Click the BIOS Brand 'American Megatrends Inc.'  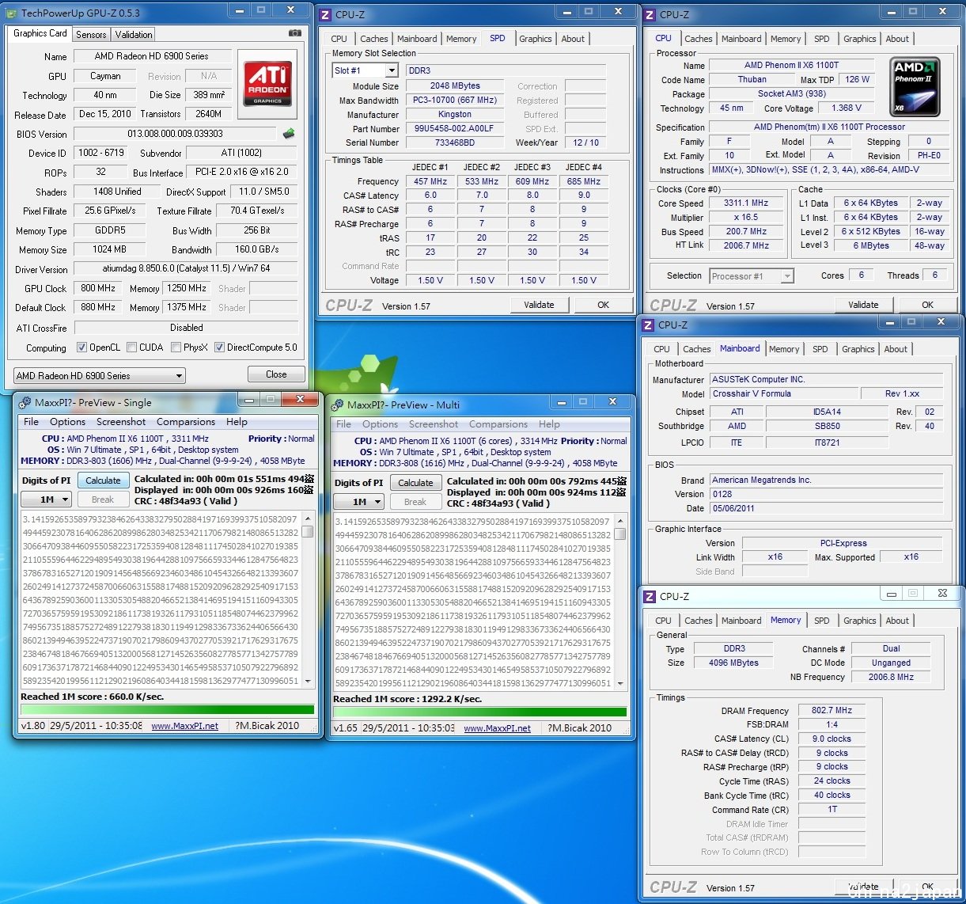tap(826, 480)
